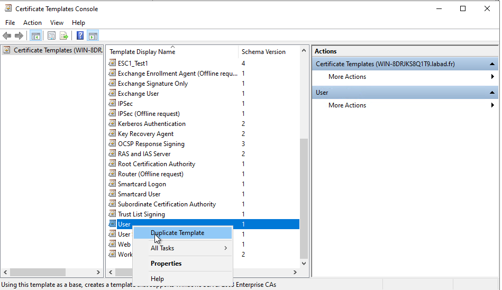This screenshot has height=290, width=502.
Task: Click the Properties toolbar icon
Action: point(51,36)
